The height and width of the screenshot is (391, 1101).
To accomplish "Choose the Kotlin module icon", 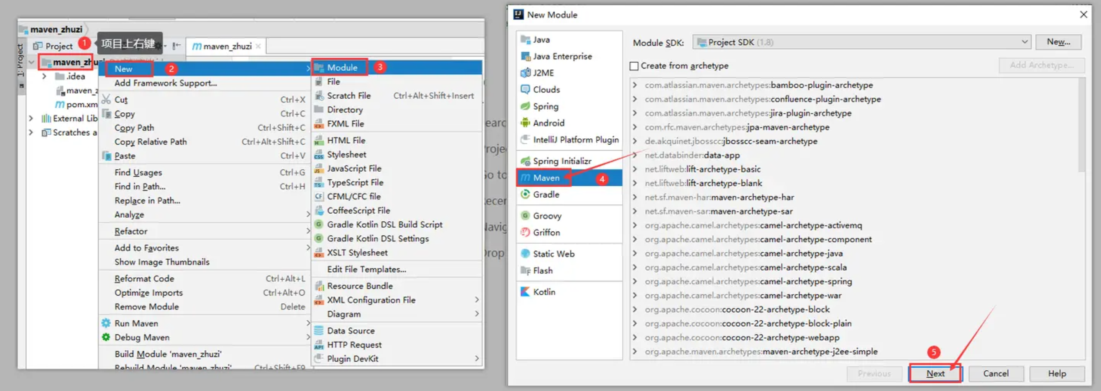I will pos(525,292).
